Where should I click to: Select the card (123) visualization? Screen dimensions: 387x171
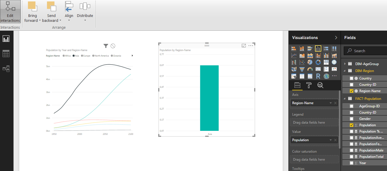[318, 69]
